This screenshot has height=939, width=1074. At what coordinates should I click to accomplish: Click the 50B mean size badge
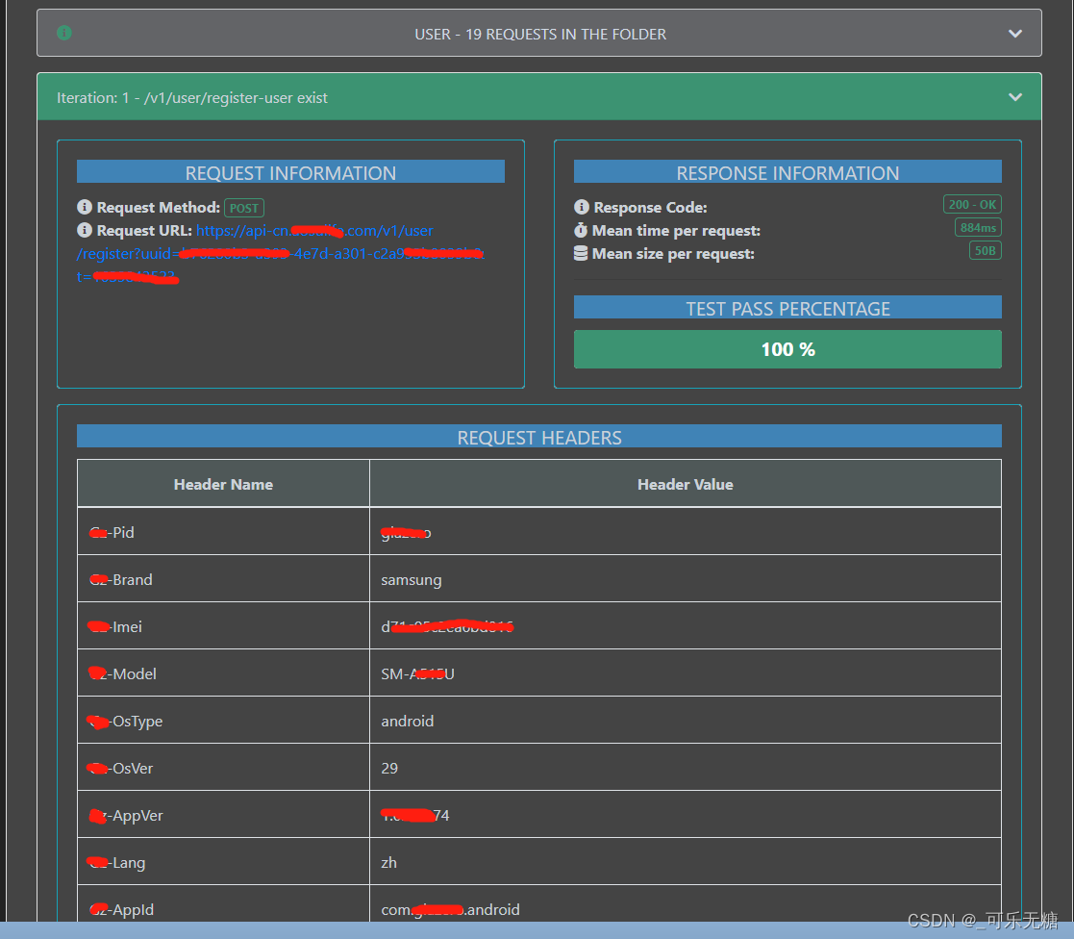click(x=985, y=251)
